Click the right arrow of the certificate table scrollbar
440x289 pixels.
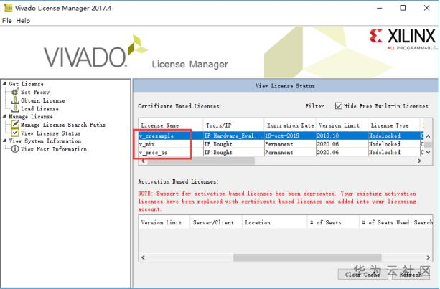(x=419, y=161)
